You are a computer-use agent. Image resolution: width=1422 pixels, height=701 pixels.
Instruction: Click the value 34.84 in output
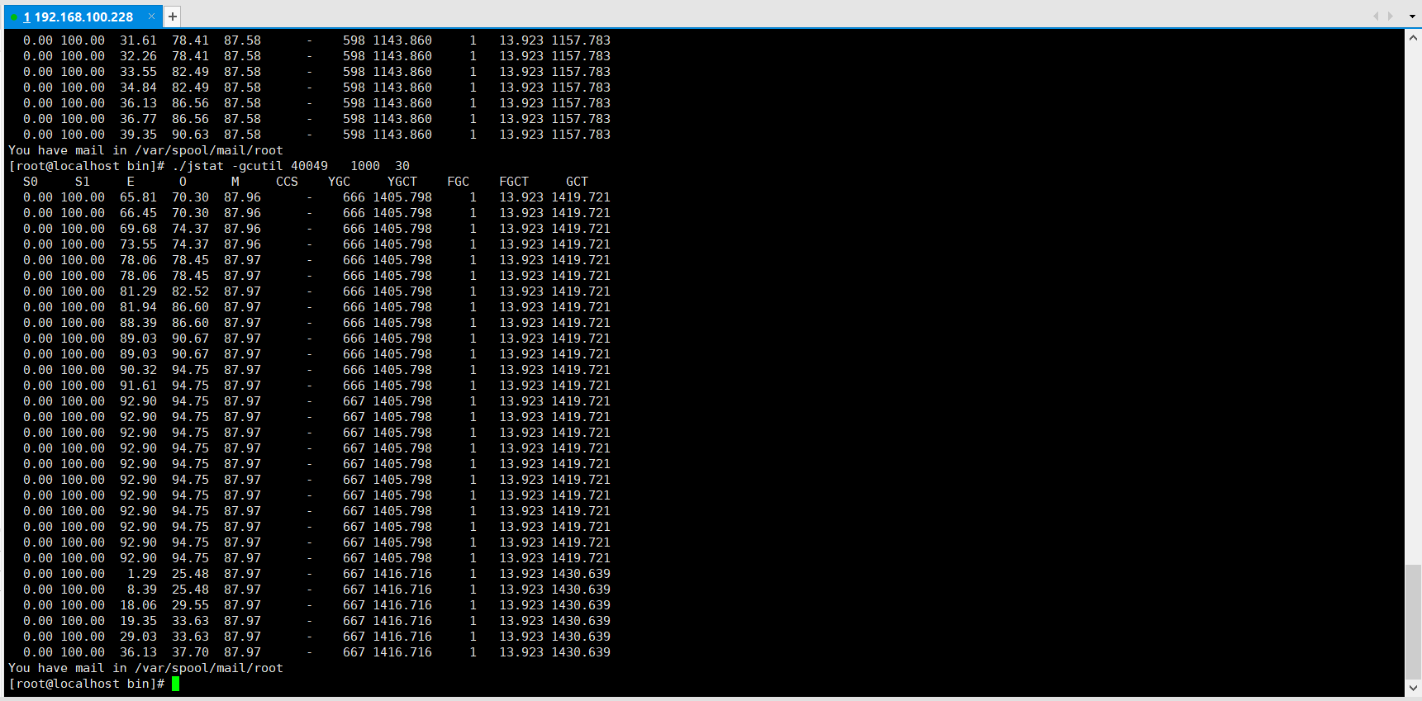pos(138,88)
